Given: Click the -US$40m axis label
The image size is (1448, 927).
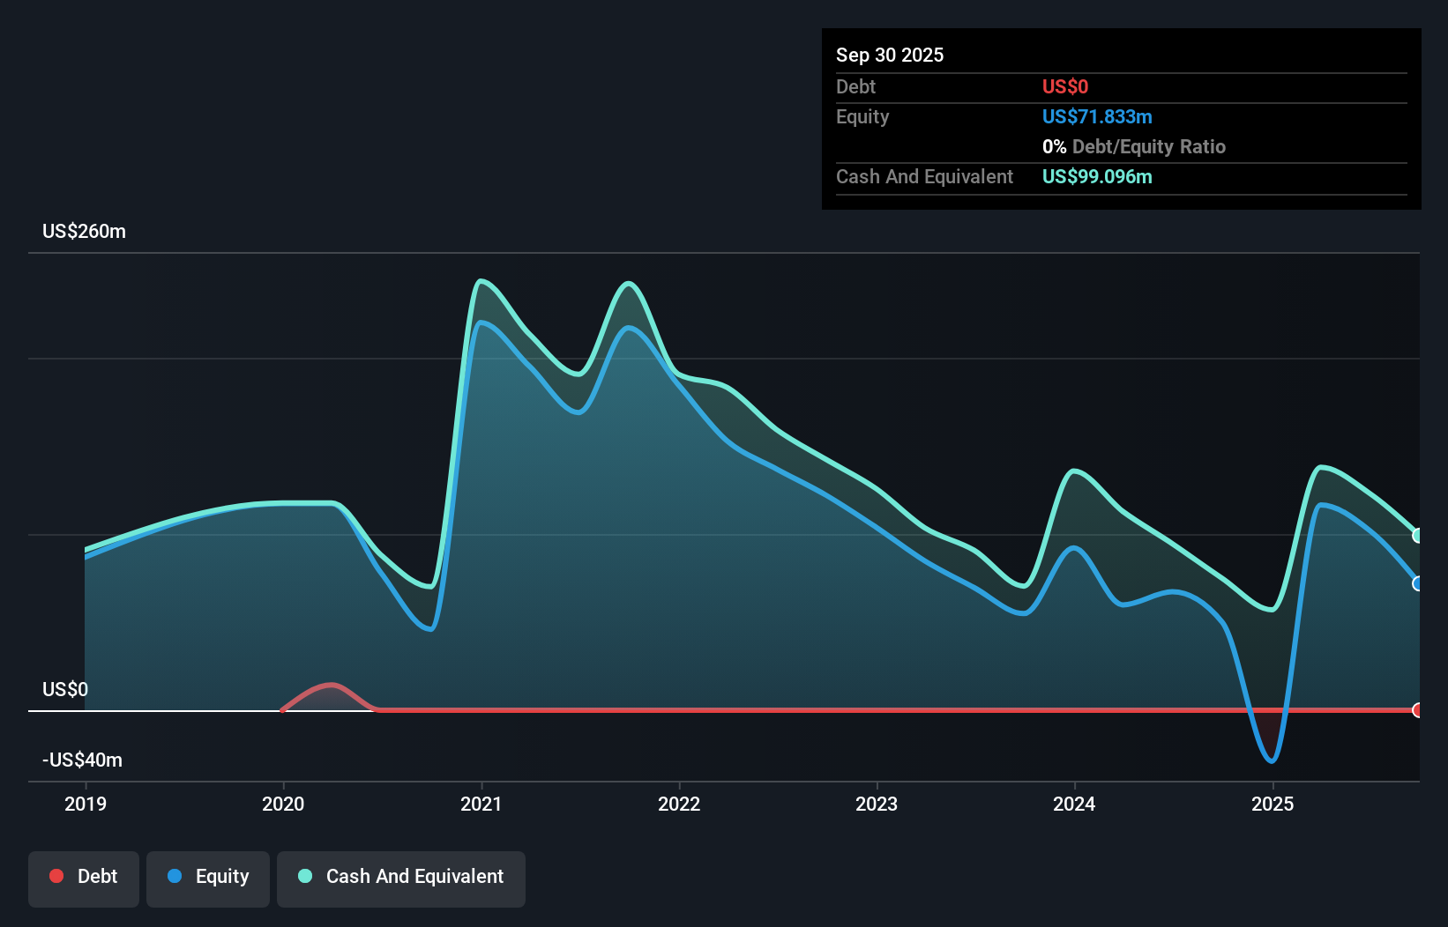Looking at the screenshot, I should [x=81, y=759].
